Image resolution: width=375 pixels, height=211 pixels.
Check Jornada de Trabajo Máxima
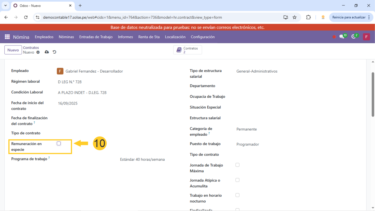[x=238, y=165]
